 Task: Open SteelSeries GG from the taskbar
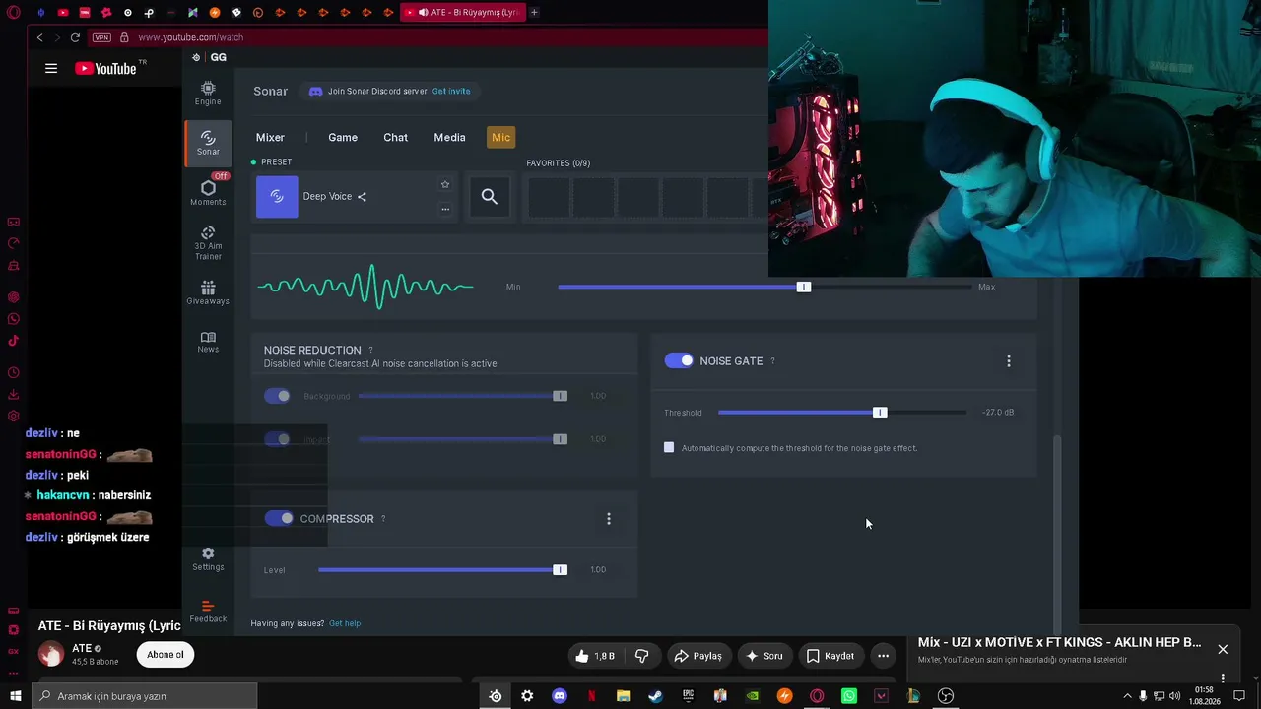(x=496, y=696)
